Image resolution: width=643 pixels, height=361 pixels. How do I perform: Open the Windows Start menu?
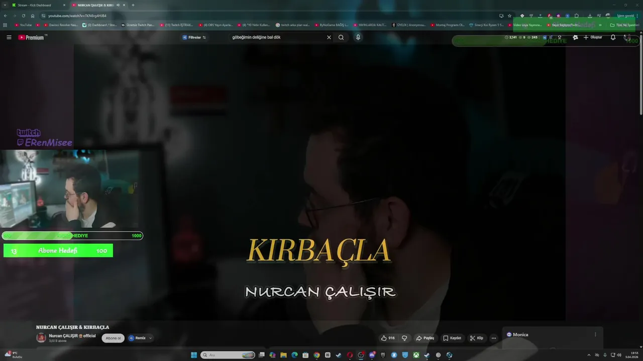(194, 355)
